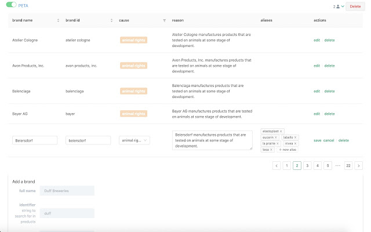The width and height of the screenshot is (371, 232).
Task: Sort by brand name column
Action: point(58,20)
